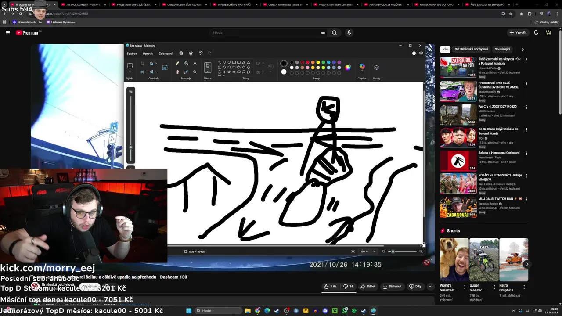
Task: Click the Save icon in Paint
Action: click(x=181, y=54)
